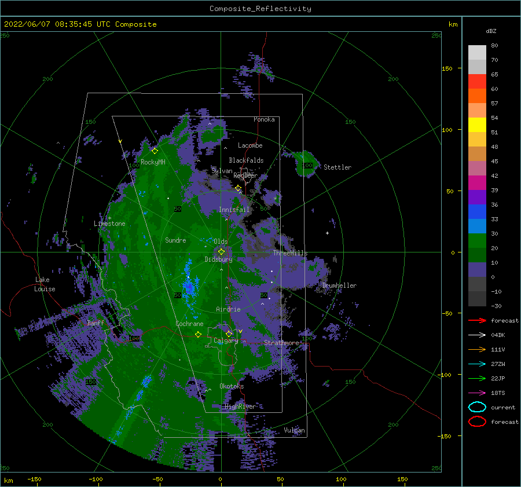Click the Sundre town label

tap(175, 240)
